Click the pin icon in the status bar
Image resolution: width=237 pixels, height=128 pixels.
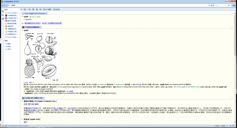pos(230,126)
